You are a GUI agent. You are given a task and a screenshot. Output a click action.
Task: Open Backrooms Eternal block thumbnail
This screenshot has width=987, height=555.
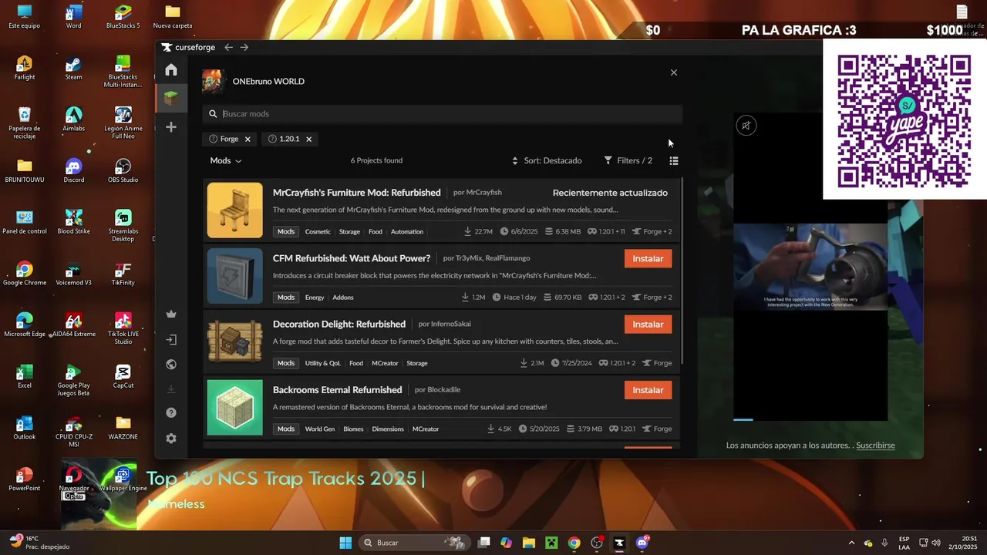(x=234, y=407)
